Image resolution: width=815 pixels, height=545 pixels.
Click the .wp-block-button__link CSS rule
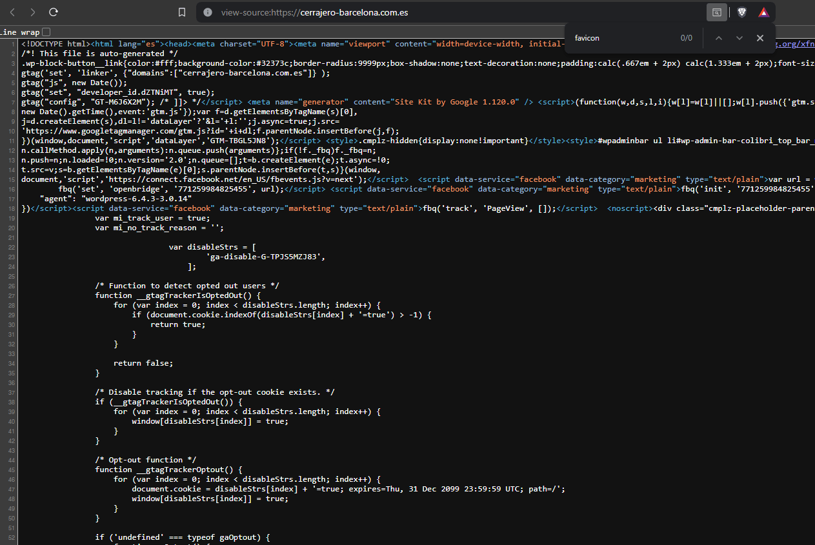click(x=418, y=63)
